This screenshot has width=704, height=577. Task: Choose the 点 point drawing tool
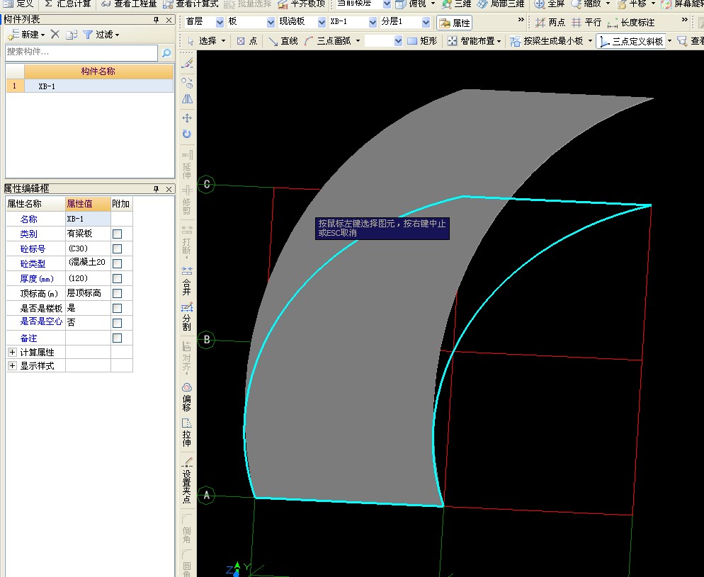click(247, 41)
